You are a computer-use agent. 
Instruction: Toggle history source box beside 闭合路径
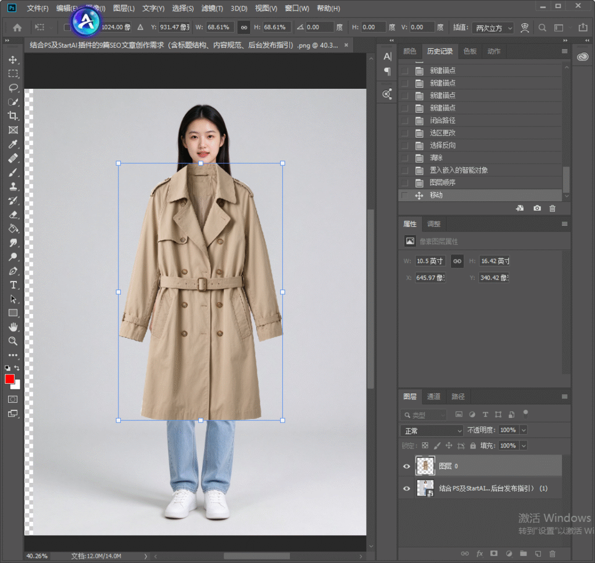point(405,121)
